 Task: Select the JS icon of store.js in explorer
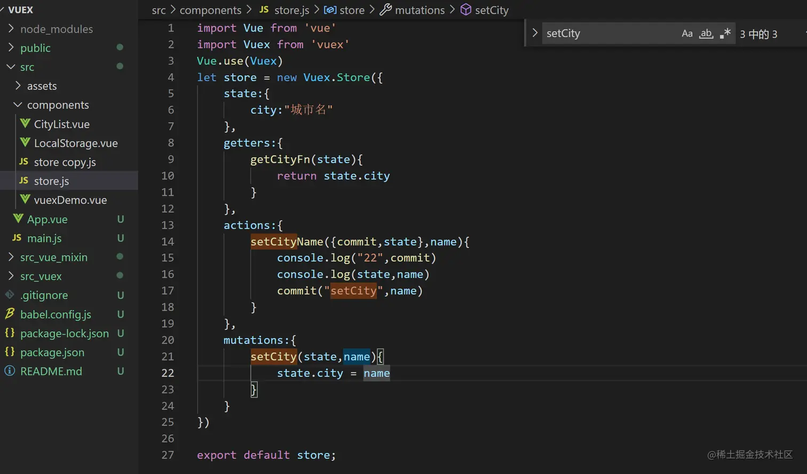pyautogui.click(x=23, y=181)
